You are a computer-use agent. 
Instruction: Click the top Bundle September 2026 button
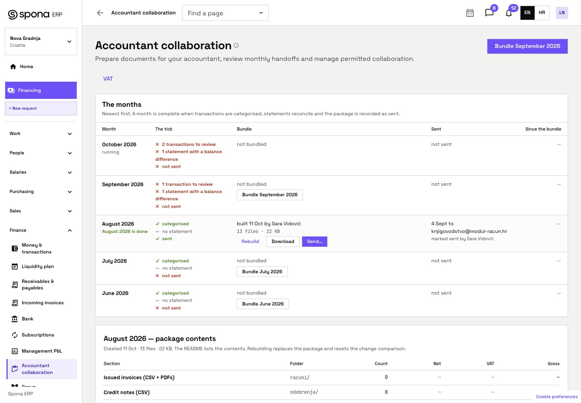pyautogui.click(x=527, y=46)
